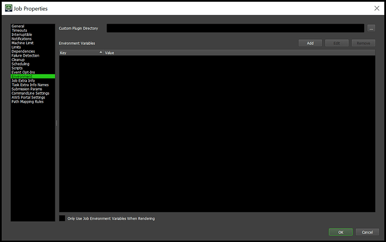The width and height of the screenshot is (386, 242).
Task: Confirm changes with the OK button
Action: click(x=341, y=232)
